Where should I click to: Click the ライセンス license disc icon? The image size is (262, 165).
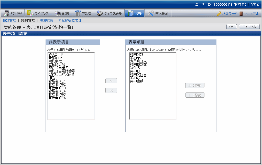[30, 13]
